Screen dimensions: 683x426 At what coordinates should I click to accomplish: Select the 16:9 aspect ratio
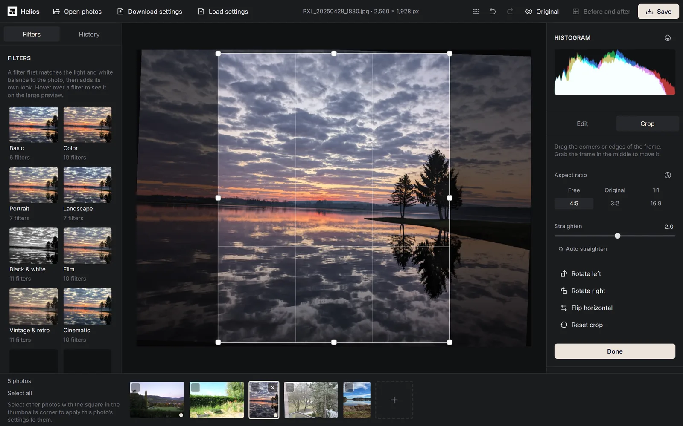click(x=656, y=203)
